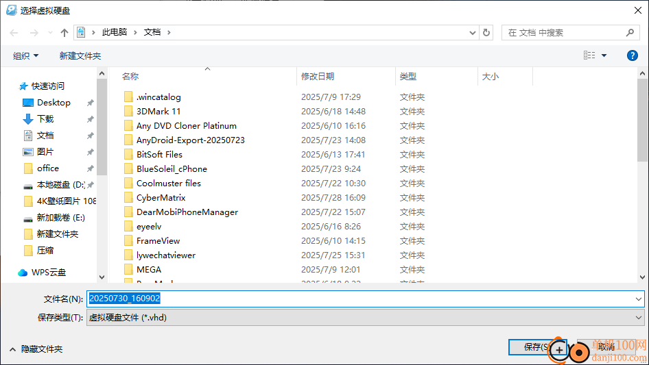The image size is (649, 365).
Task: Select the lywechatviewer folder
Action: coord(166,255)
